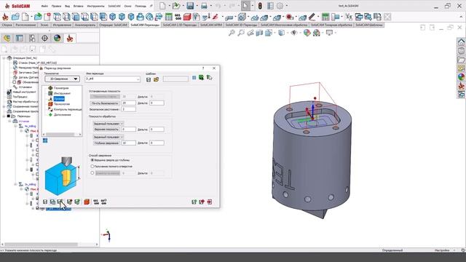Click the crossed-out grey box ribbon icon

coord(387,17)
